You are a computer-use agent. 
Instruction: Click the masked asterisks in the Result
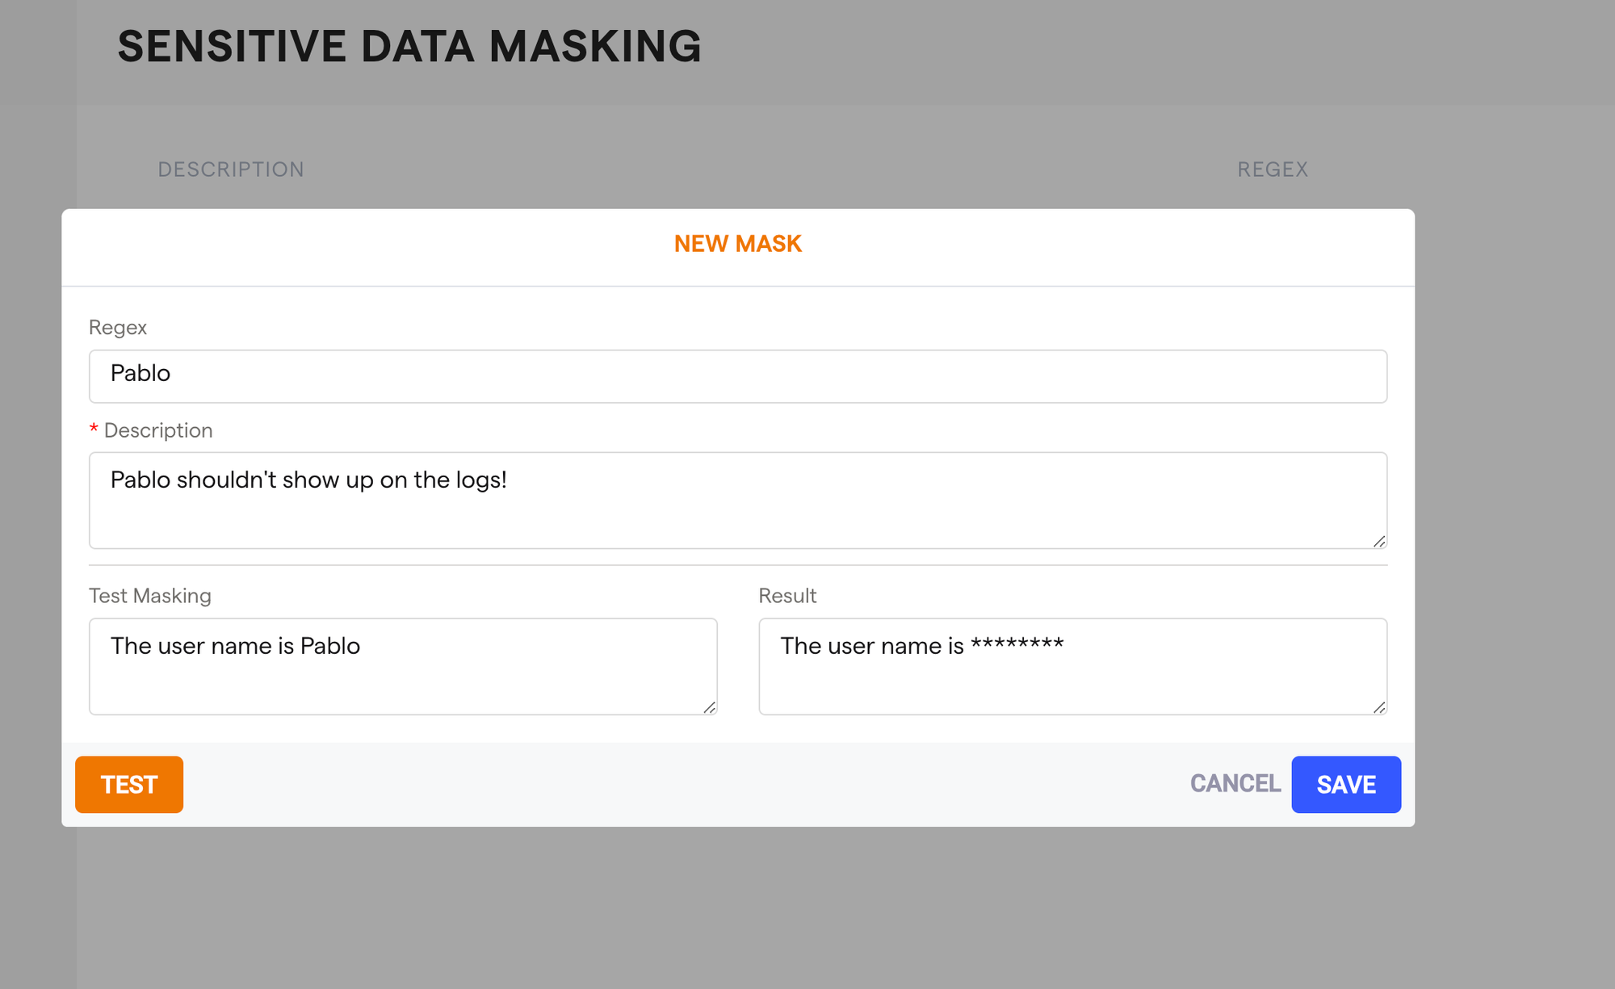[1017, 644]
